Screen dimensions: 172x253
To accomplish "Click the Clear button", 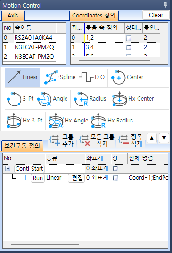I will tap(156, 15).
